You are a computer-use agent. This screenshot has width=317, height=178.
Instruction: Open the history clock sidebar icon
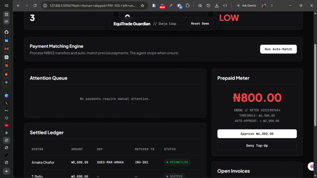(6, 118)
